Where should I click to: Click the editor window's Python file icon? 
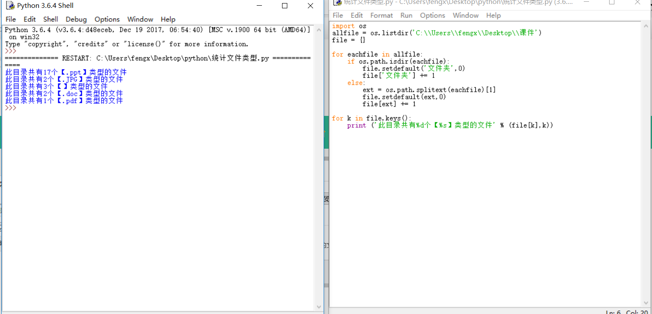point(337,3)
